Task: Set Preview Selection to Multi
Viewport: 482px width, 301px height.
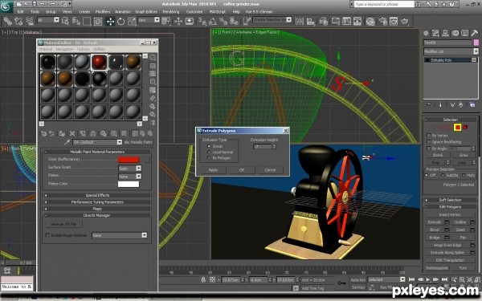Action: [x=464, y=175]
